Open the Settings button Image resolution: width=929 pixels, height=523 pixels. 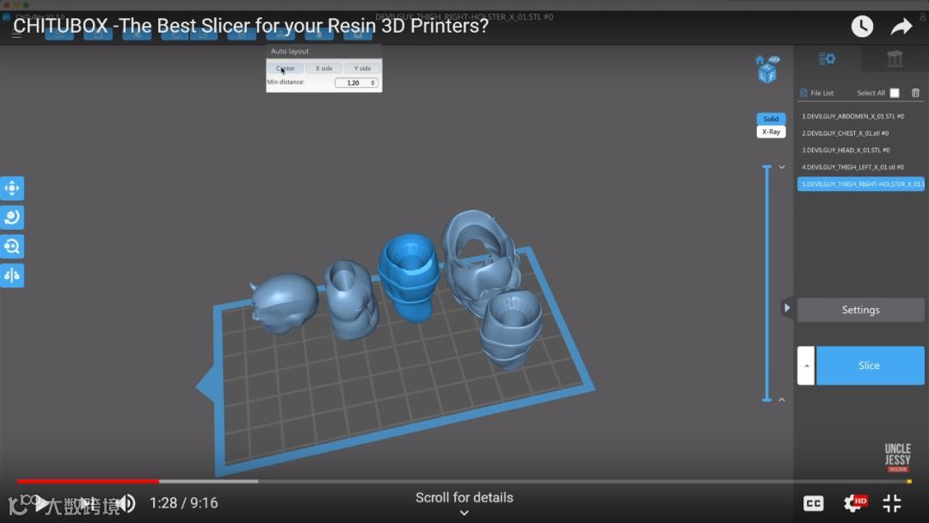point(860,310)
